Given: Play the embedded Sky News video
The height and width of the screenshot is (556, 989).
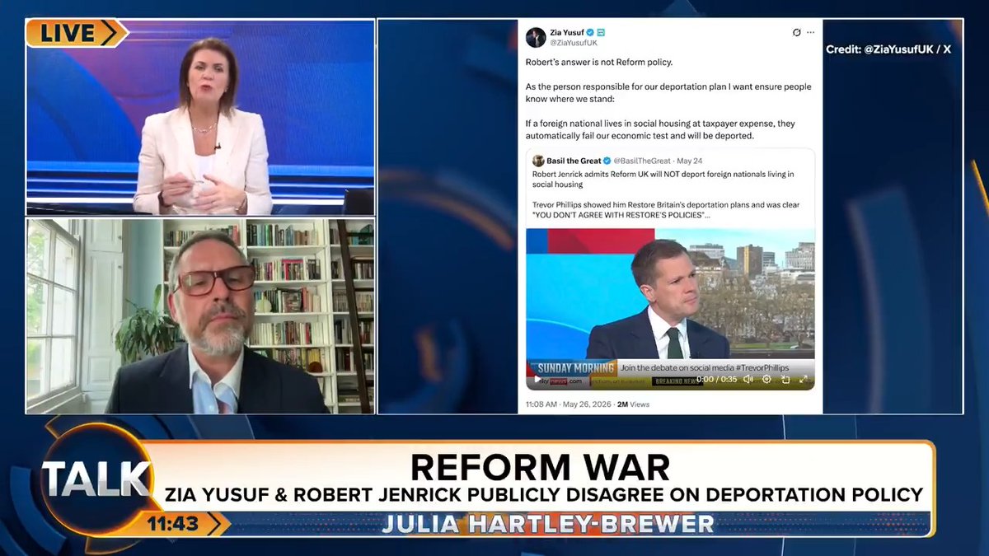Looking at the screenshot, I should (537, 380).
